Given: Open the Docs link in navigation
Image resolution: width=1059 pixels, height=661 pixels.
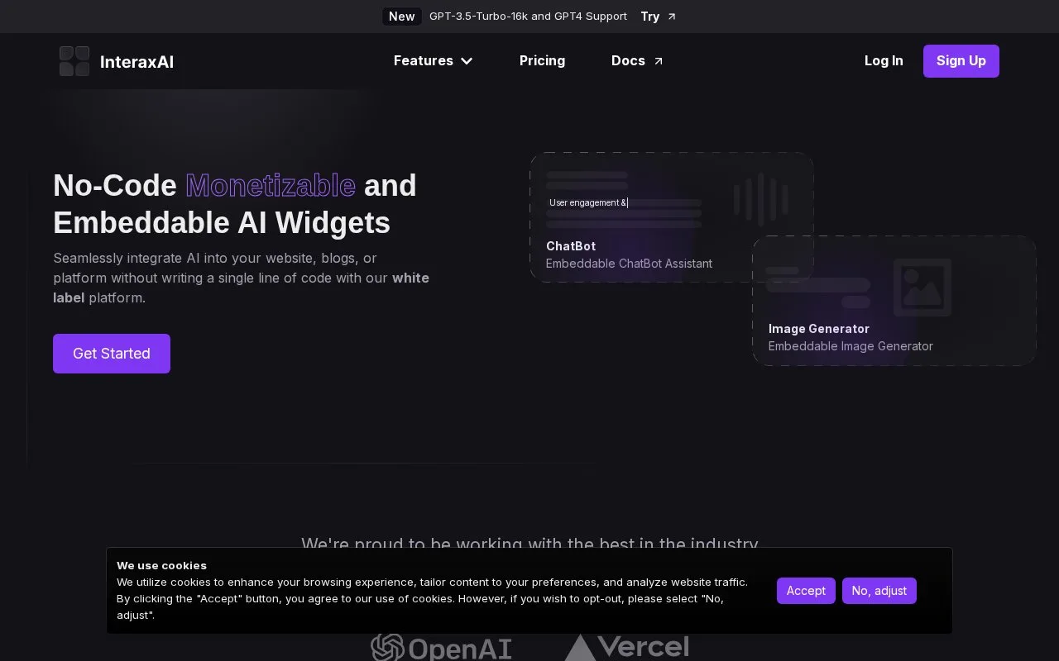Looking at the screenshot, I should click(637, 61).
